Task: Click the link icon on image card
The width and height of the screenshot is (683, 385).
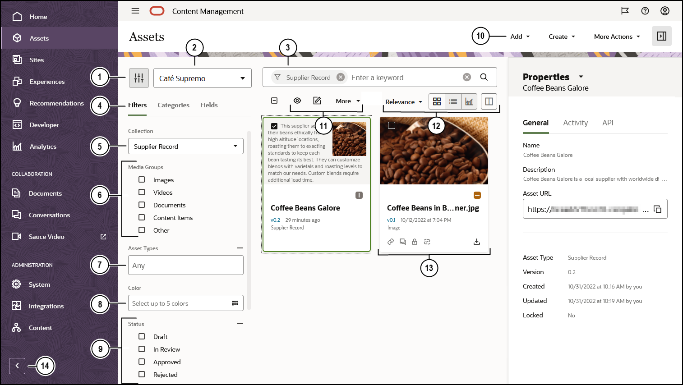Action: pyautogui.click(x=391, y=242)
